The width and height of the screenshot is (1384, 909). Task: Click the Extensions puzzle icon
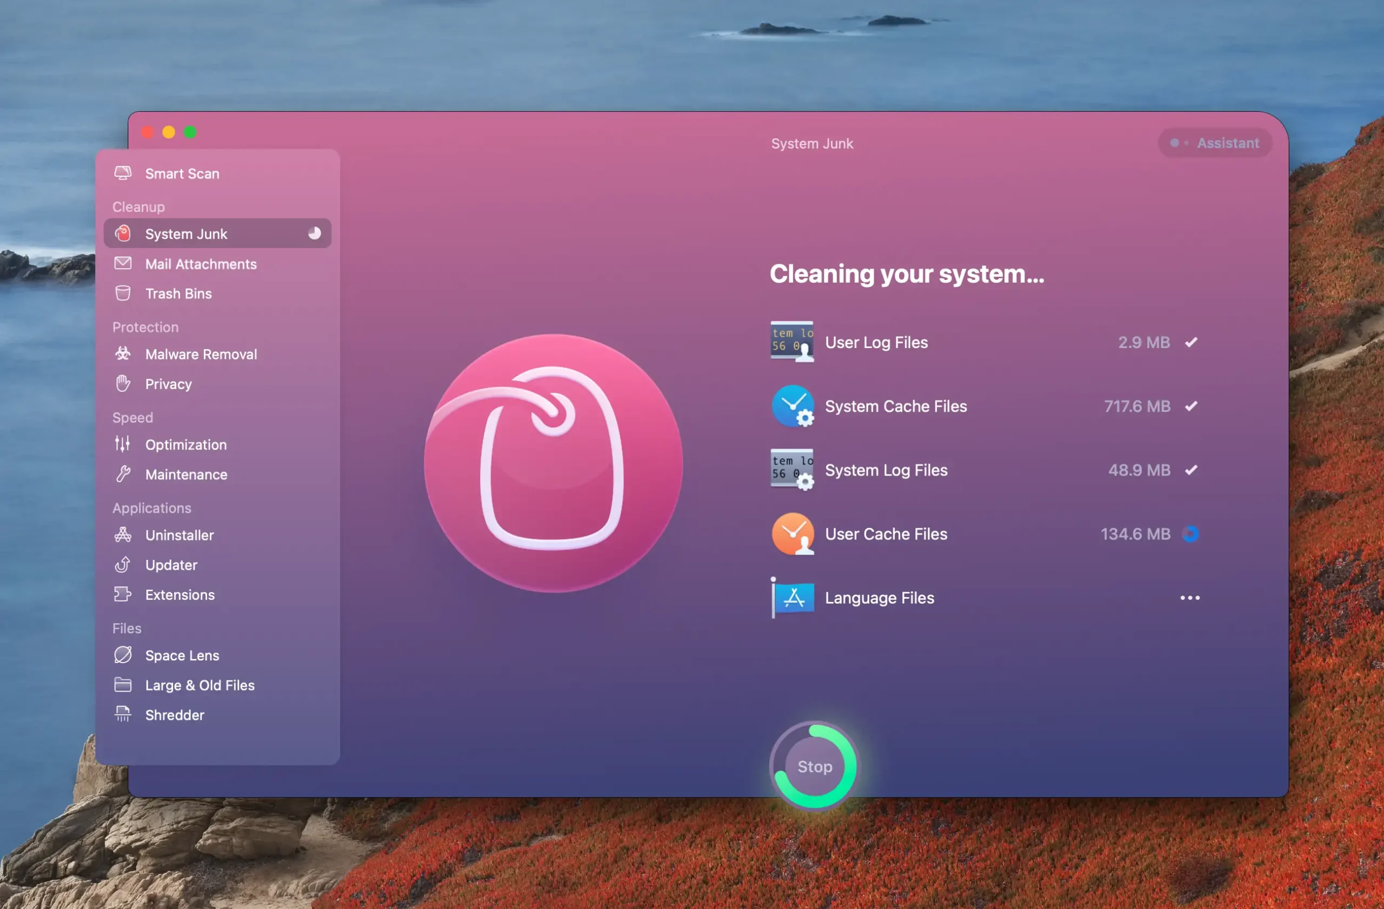[123, 594]
